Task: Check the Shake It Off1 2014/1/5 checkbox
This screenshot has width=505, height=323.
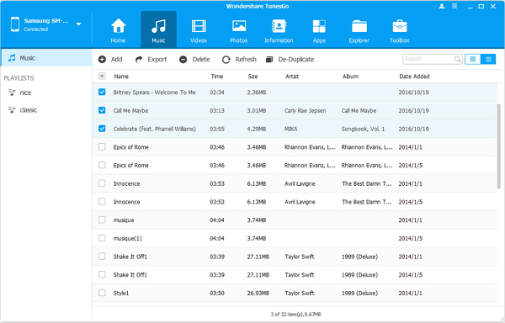Action: tap(102, 274)
